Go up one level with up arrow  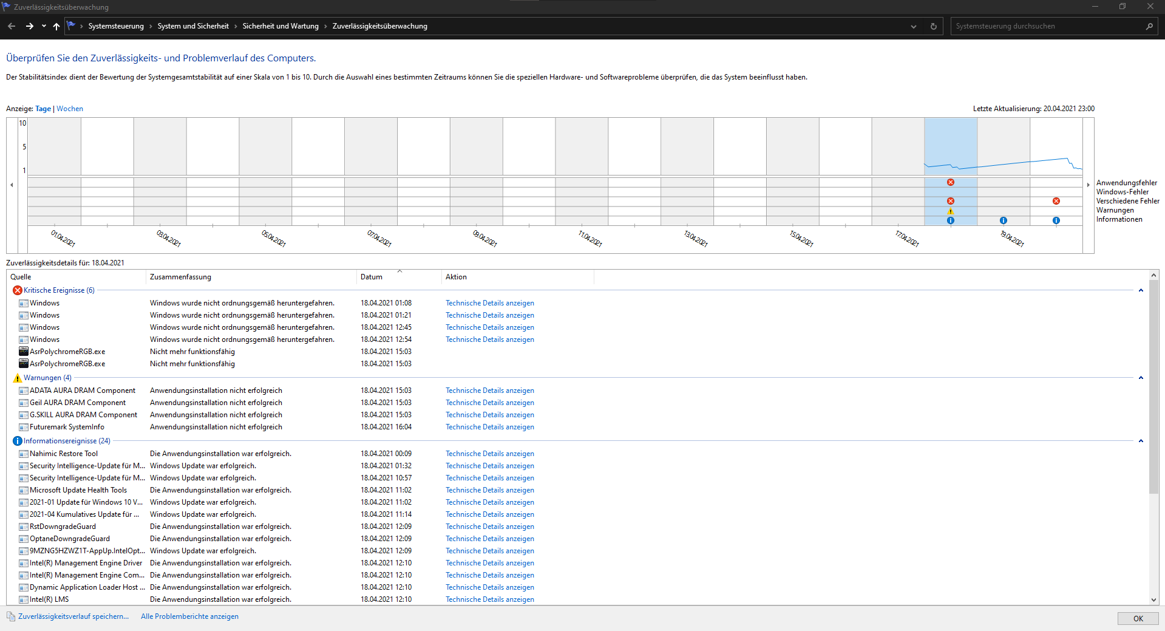[x=56, y=26]
